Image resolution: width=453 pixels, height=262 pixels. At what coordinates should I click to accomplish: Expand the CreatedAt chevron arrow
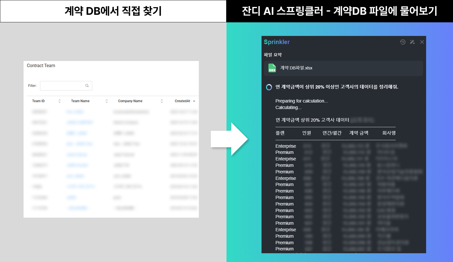click(194, 101)
